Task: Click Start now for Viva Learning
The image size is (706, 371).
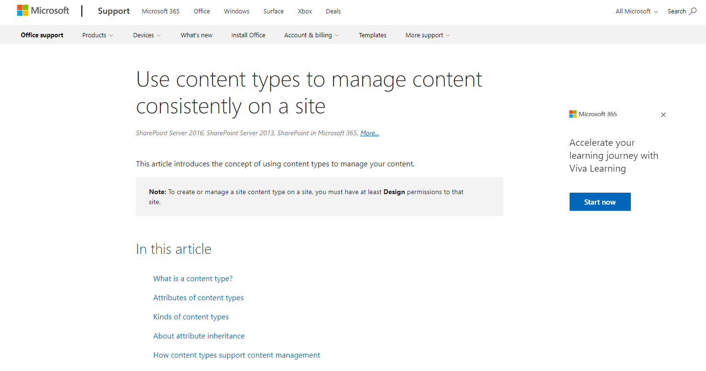Action: tap(600, 201)
